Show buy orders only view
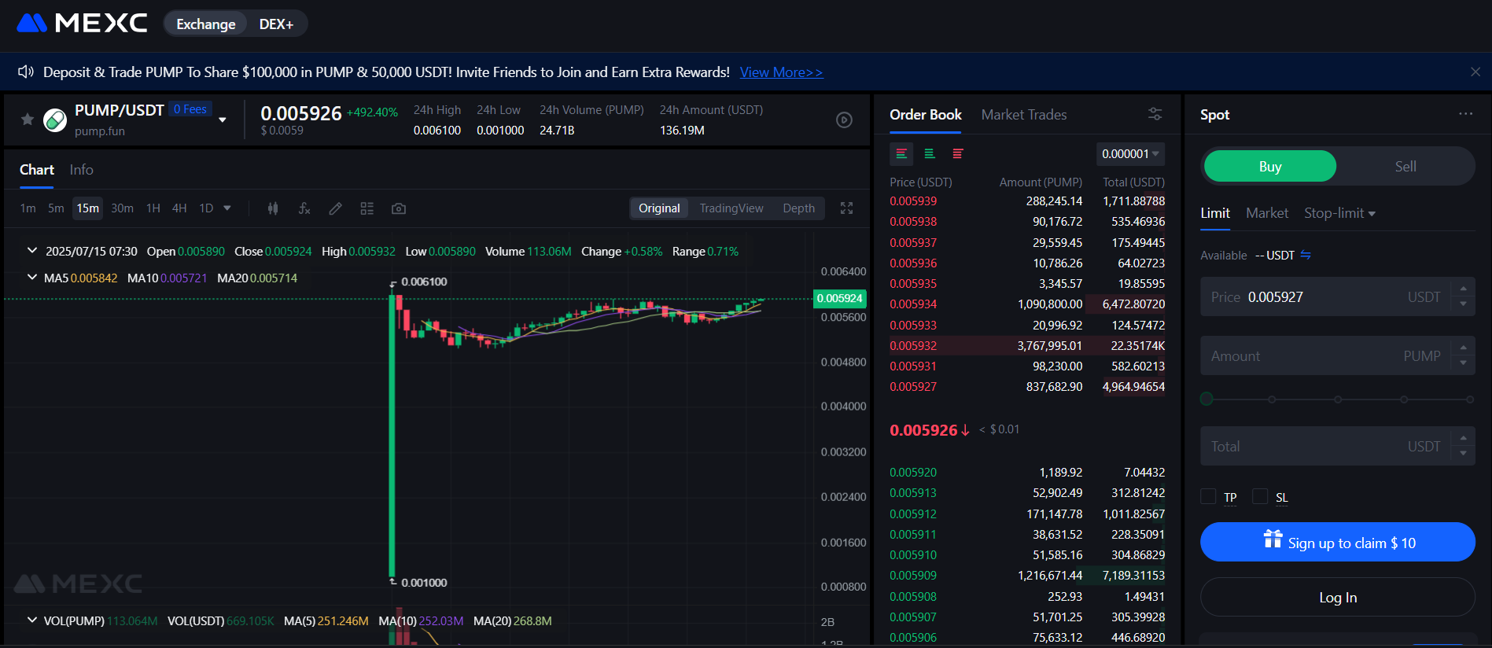 pyautogui.click(x=930, y=154)
